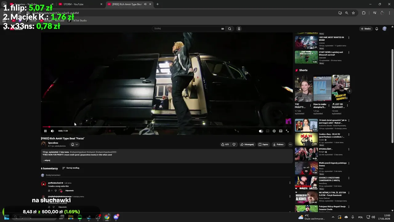394x222 pixels.
Task: Toggle the autoplay switch in player
Action: coord(261,131)
